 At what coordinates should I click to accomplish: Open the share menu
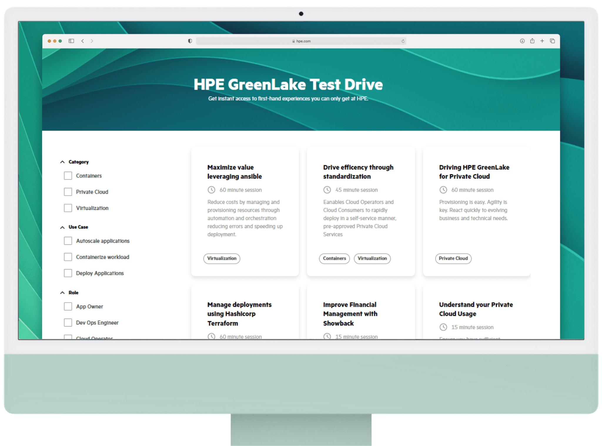click(x=532, y=41)
